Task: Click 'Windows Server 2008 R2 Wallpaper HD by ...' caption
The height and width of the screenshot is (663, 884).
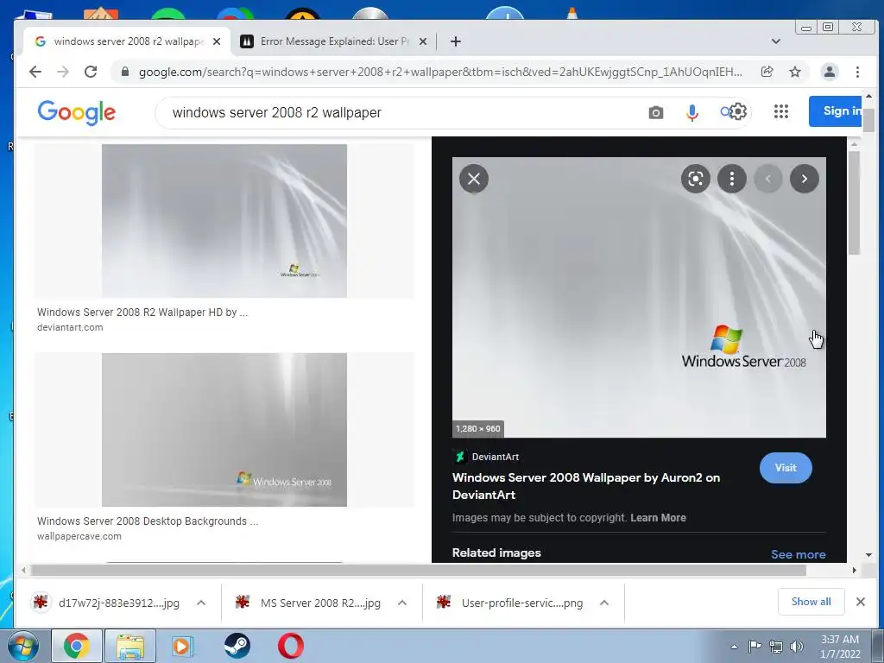Action: (x=142, y=313)
